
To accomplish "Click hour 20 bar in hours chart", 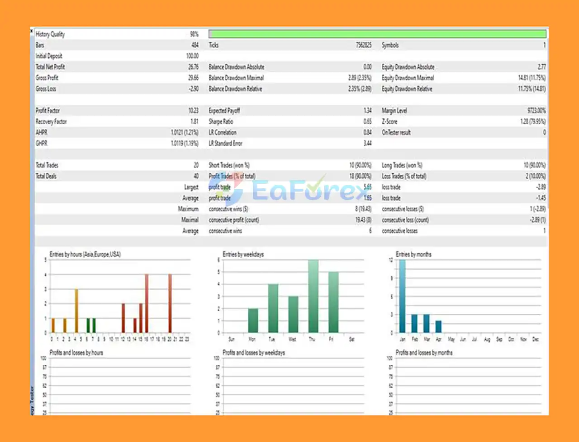I will 170,303.
